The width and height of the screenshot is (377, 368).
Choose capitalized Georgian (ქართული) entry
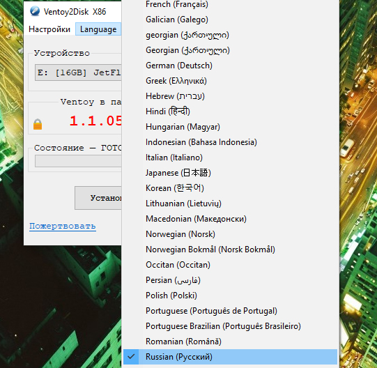click(230, 50)
